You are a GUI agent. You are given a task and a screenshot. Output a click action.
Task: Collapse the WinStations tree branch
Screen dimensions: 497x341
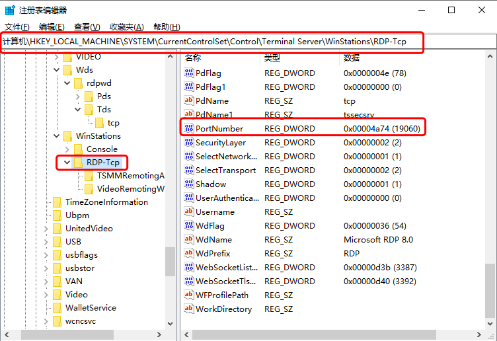pyautogui.click(x=56, y=136)
